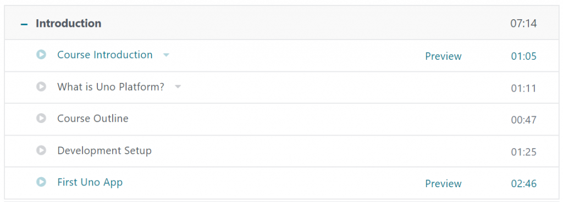Screen dimensions: 563x202
Task: Expand the Course Introduction description arrow
Action: 166,55
